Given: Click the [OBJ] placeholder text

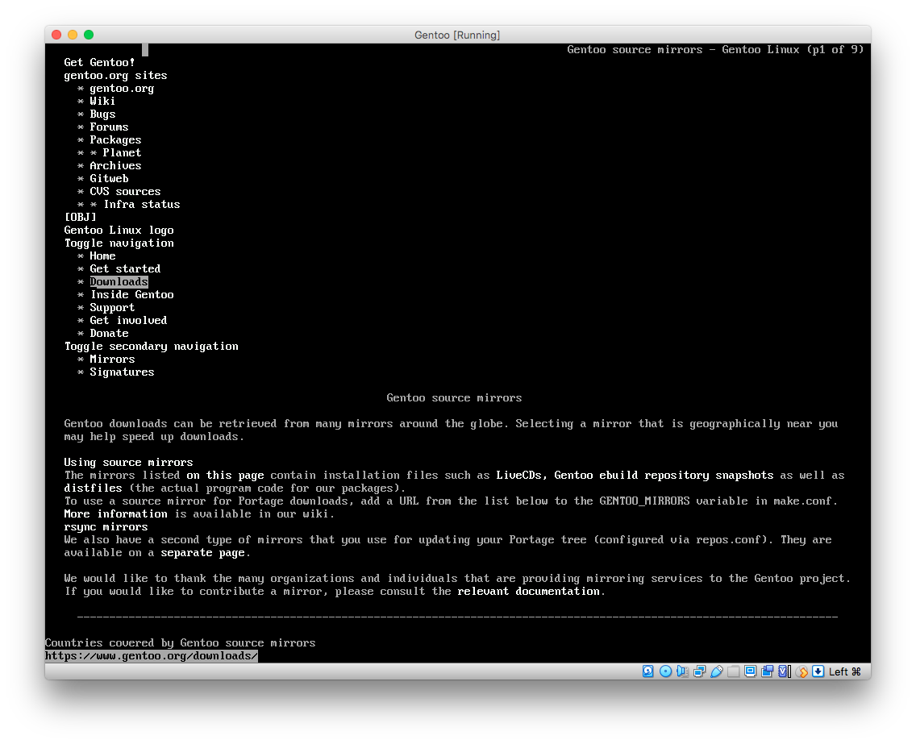Looking at the screenshot, I should tap(80, 217).
